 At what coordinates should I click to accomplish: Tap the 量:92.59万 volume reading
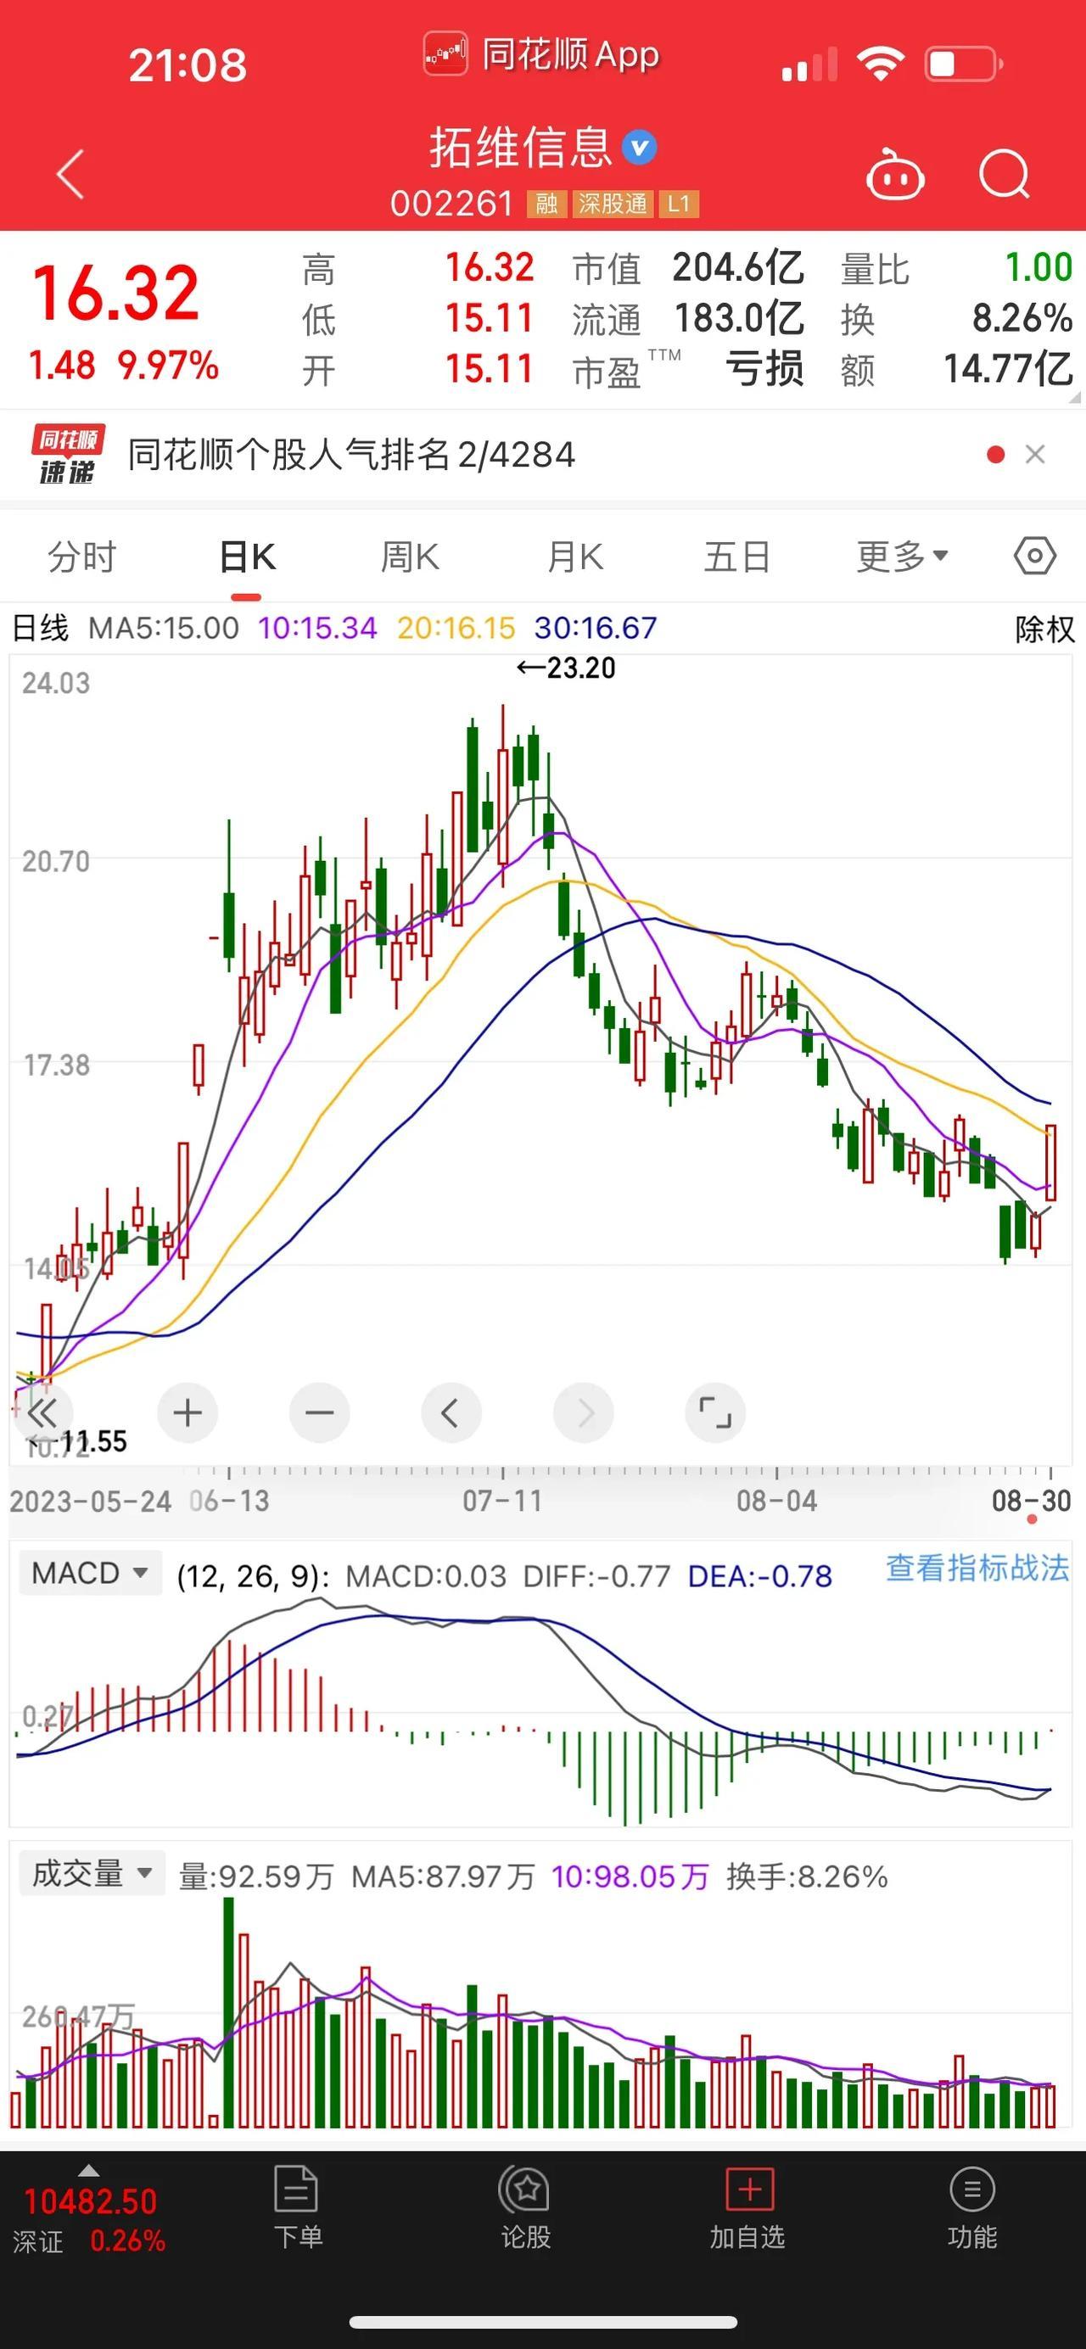coord(256,1876)
